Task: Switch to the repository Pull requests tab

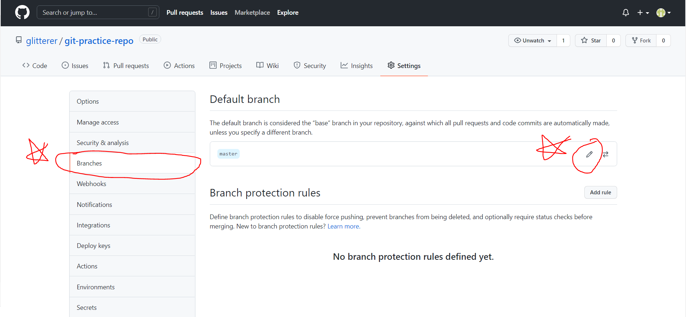Action: click(x=126, y=65)
